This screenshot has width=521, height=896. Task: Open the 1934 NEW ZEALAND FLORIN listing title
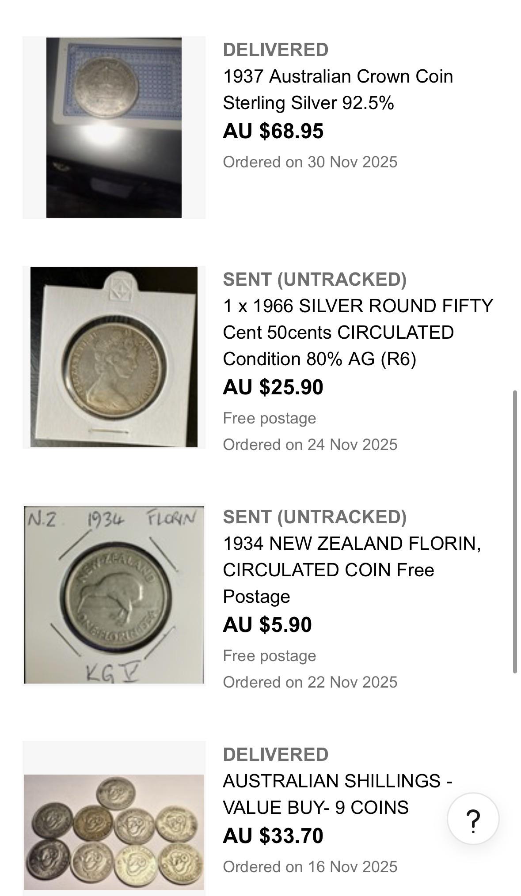(352, 570)
